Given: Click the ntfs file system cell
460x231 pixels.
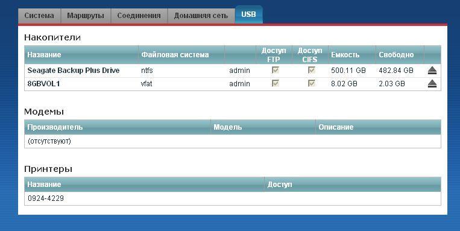Looking at the screenshot, I should pos(147,71).
